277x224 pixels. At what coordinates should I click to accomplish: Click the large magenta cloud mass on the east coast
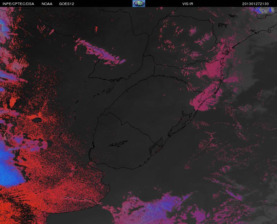pos(209,85)
